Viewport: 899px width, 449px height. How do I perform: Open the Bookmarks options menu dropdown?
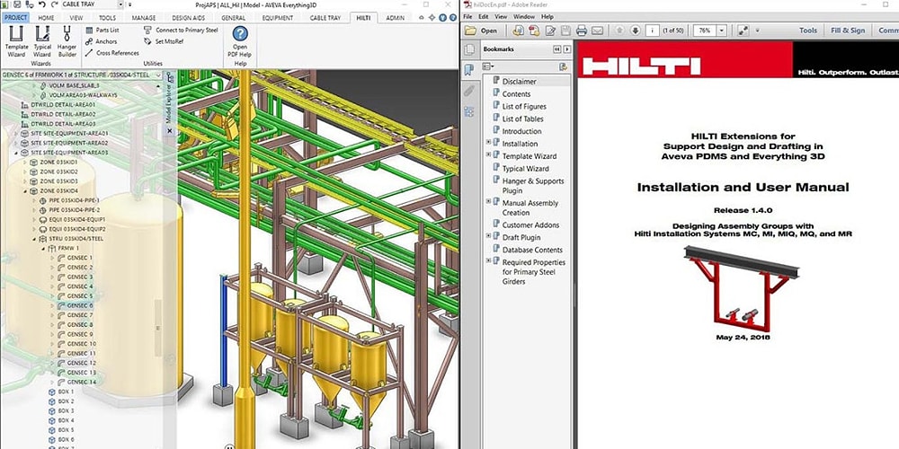pos(488,67)
